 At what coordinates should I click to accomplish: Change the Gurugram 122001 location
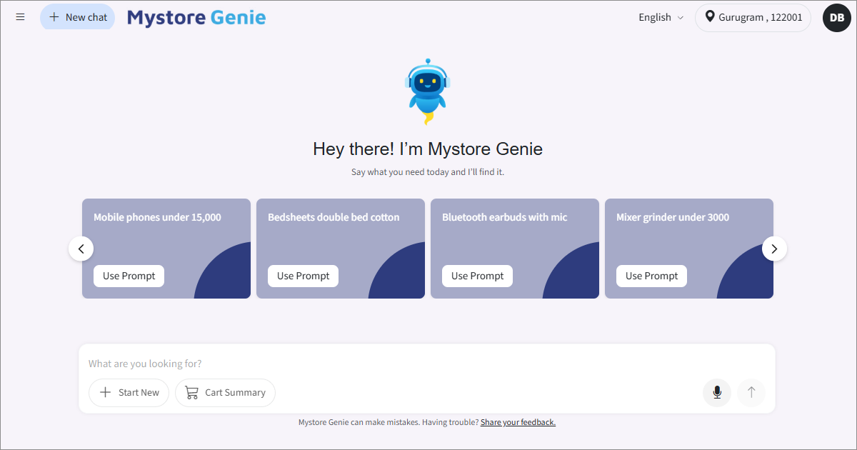(753, 17)
